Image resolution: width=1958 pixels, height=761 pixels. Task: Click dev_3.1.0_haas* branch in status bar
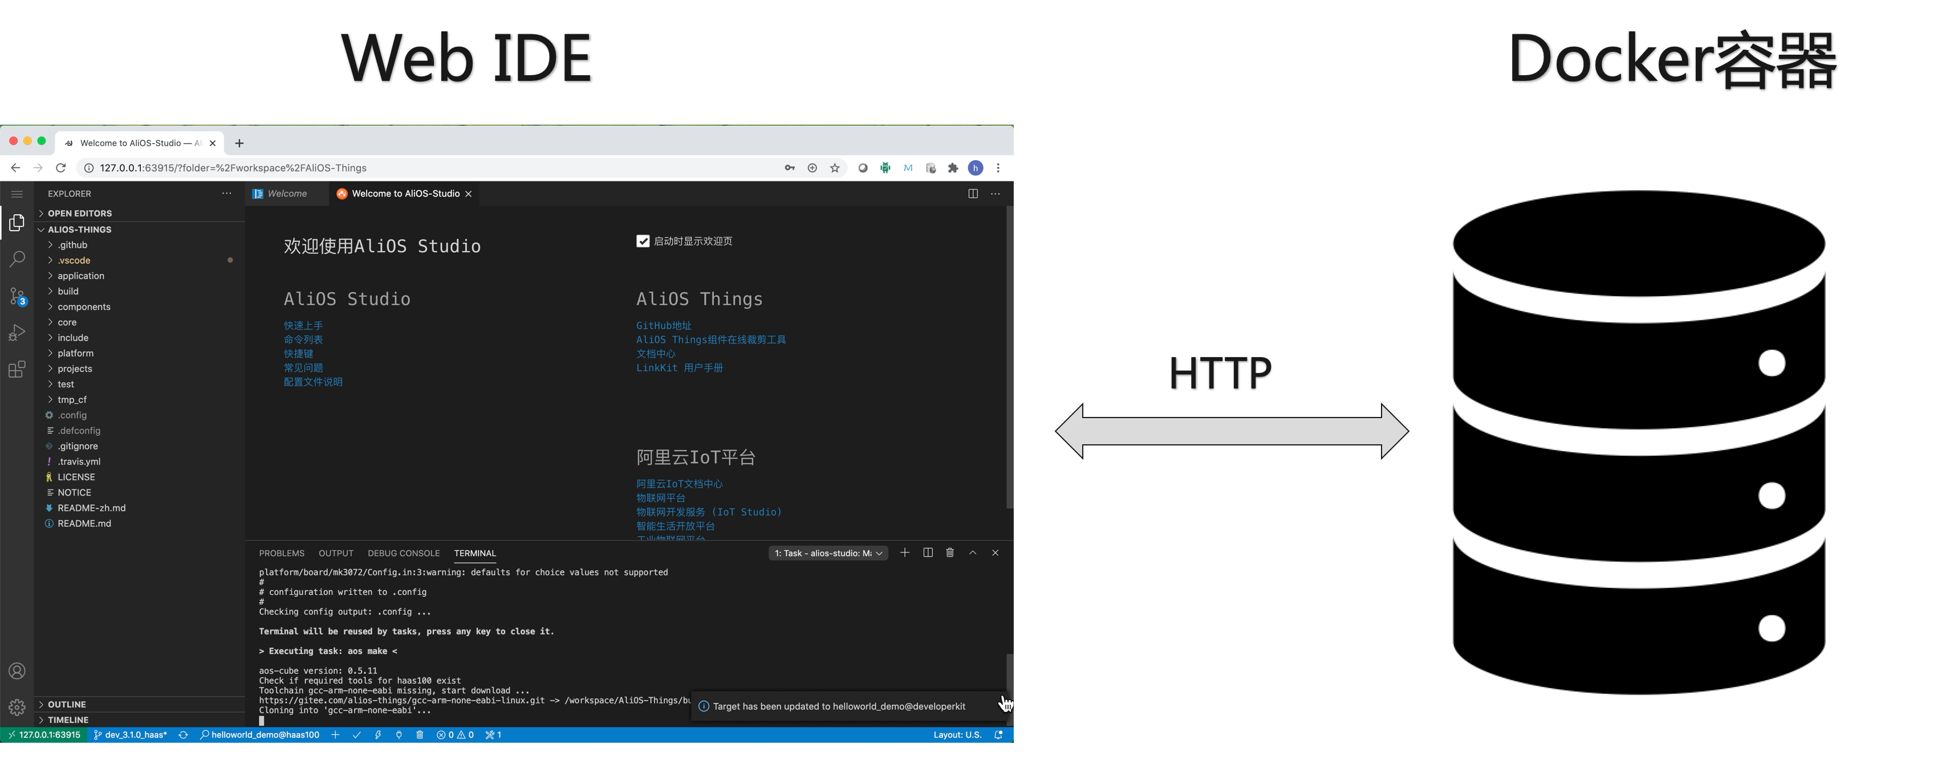tap(130, 735)
